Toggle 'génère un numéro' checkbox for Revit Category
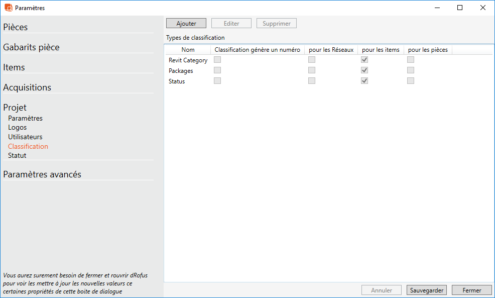 coord(217,60)
